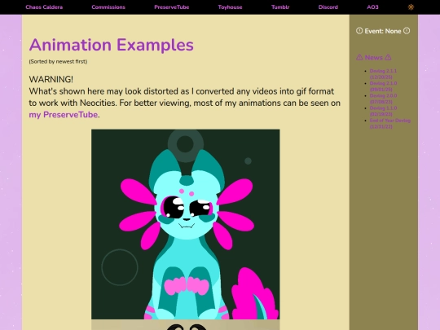The width and height of the screenshot is (440, 330).
Task: Click the 'News' sidebar heading
Action: 373,58
